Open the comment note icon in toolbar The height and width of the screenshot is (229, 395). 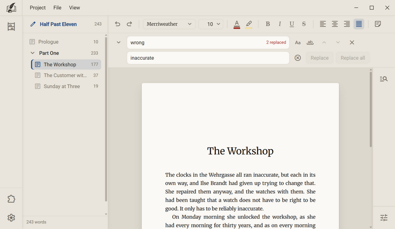coord(378,24)
